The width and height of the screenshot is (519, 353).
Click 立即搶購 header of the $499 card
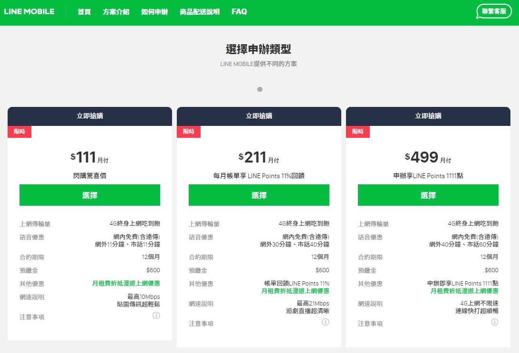(428, 116)
